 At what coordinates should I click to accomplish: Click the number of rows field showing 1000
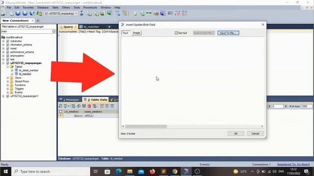(306, 107)
